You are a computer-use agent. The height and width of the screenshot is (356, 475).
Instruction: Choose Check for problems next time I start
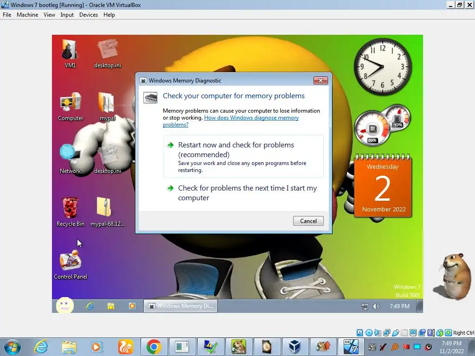pyautogui.click(x=243, y=193)
